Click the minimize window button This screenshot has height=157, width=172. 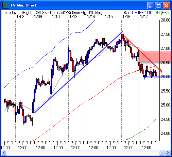point(151,5)
